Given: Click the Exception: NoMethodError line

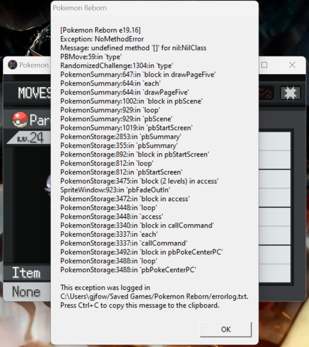Looking at the screenshot, I should click(x=102, y=39).
